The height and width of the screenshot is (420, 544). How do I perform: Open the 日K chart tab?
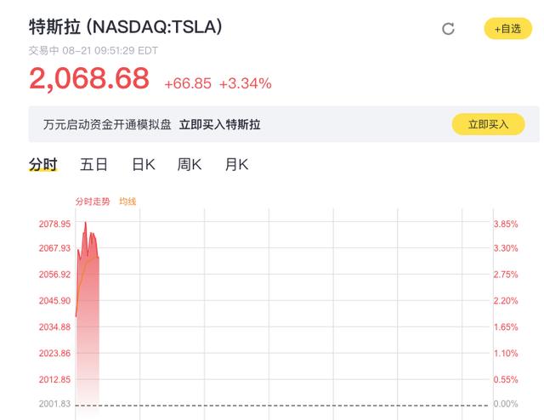(143, 164)
